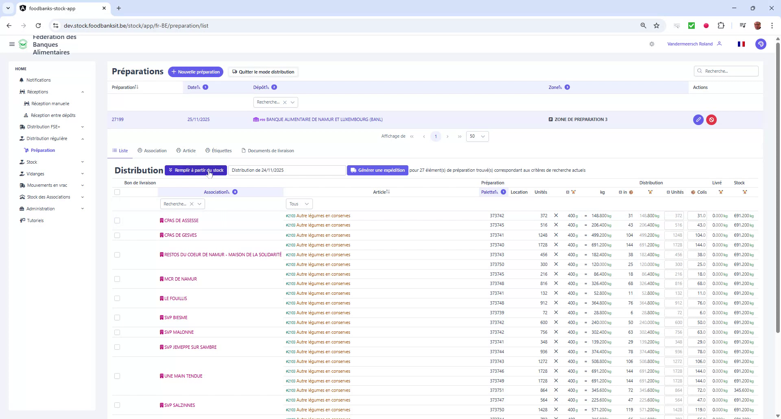Image resolution: width=781 pixels, height=419 pixels.
Task: Switch to the Association tab
Action: pyautogui.click(x=155, y=151)
